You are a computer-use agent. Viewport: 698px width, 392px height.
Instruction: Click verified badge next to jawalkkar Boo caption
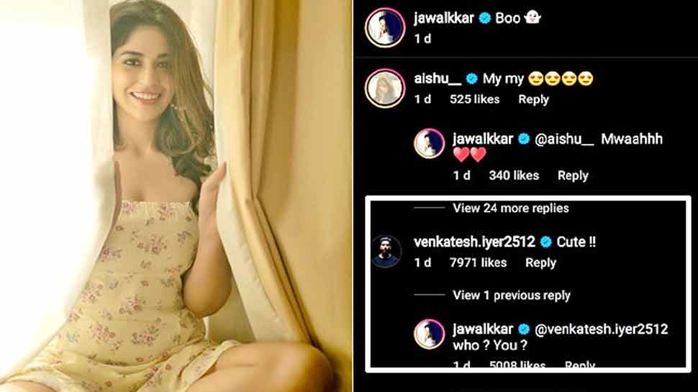(x=484, y=18)
